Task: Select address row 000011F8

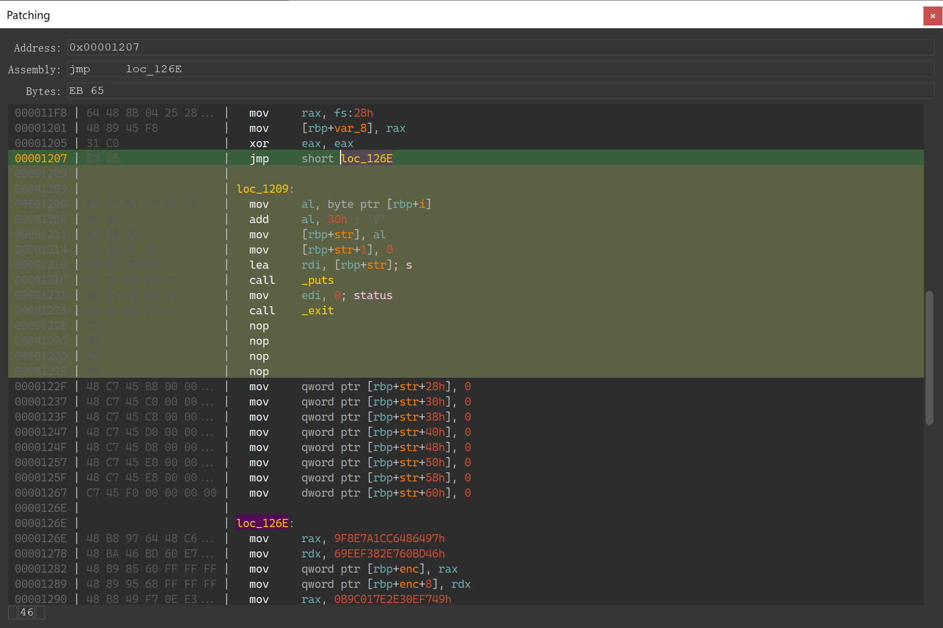Action: pos(466,113)
